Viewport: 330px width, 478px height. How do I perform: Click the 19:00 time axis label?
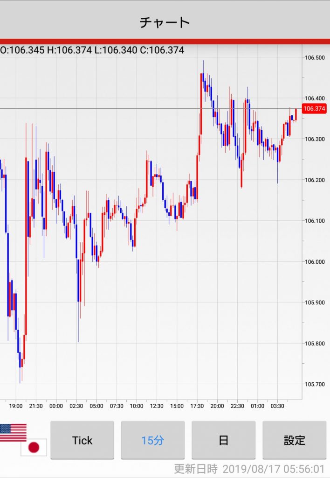click(16, 406)
